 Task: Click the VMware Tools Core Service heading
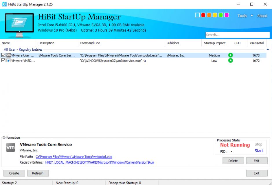click(46, 144)
